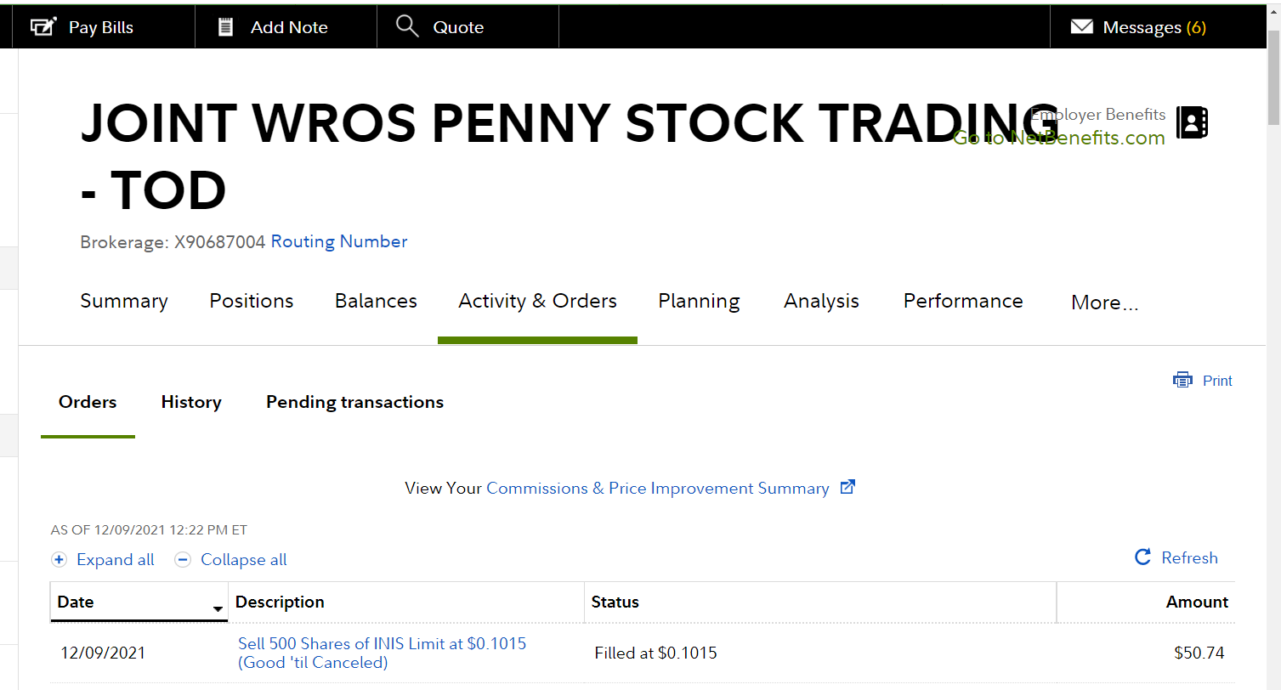This screenshot has width=1281, height=690.
Task: Select the History sub-tab
Action: 191,402
